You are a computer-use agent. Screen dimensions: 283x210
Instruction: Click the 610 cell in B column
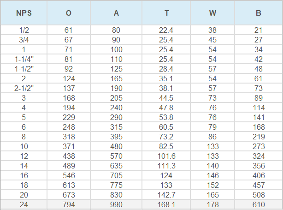[x=259, y=204]
